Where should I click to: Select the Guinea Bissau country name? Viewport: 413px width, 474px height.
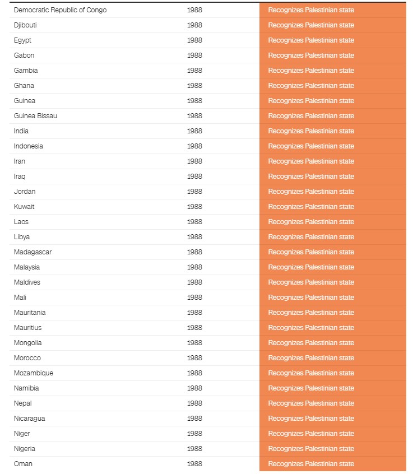tap(35, 116)
